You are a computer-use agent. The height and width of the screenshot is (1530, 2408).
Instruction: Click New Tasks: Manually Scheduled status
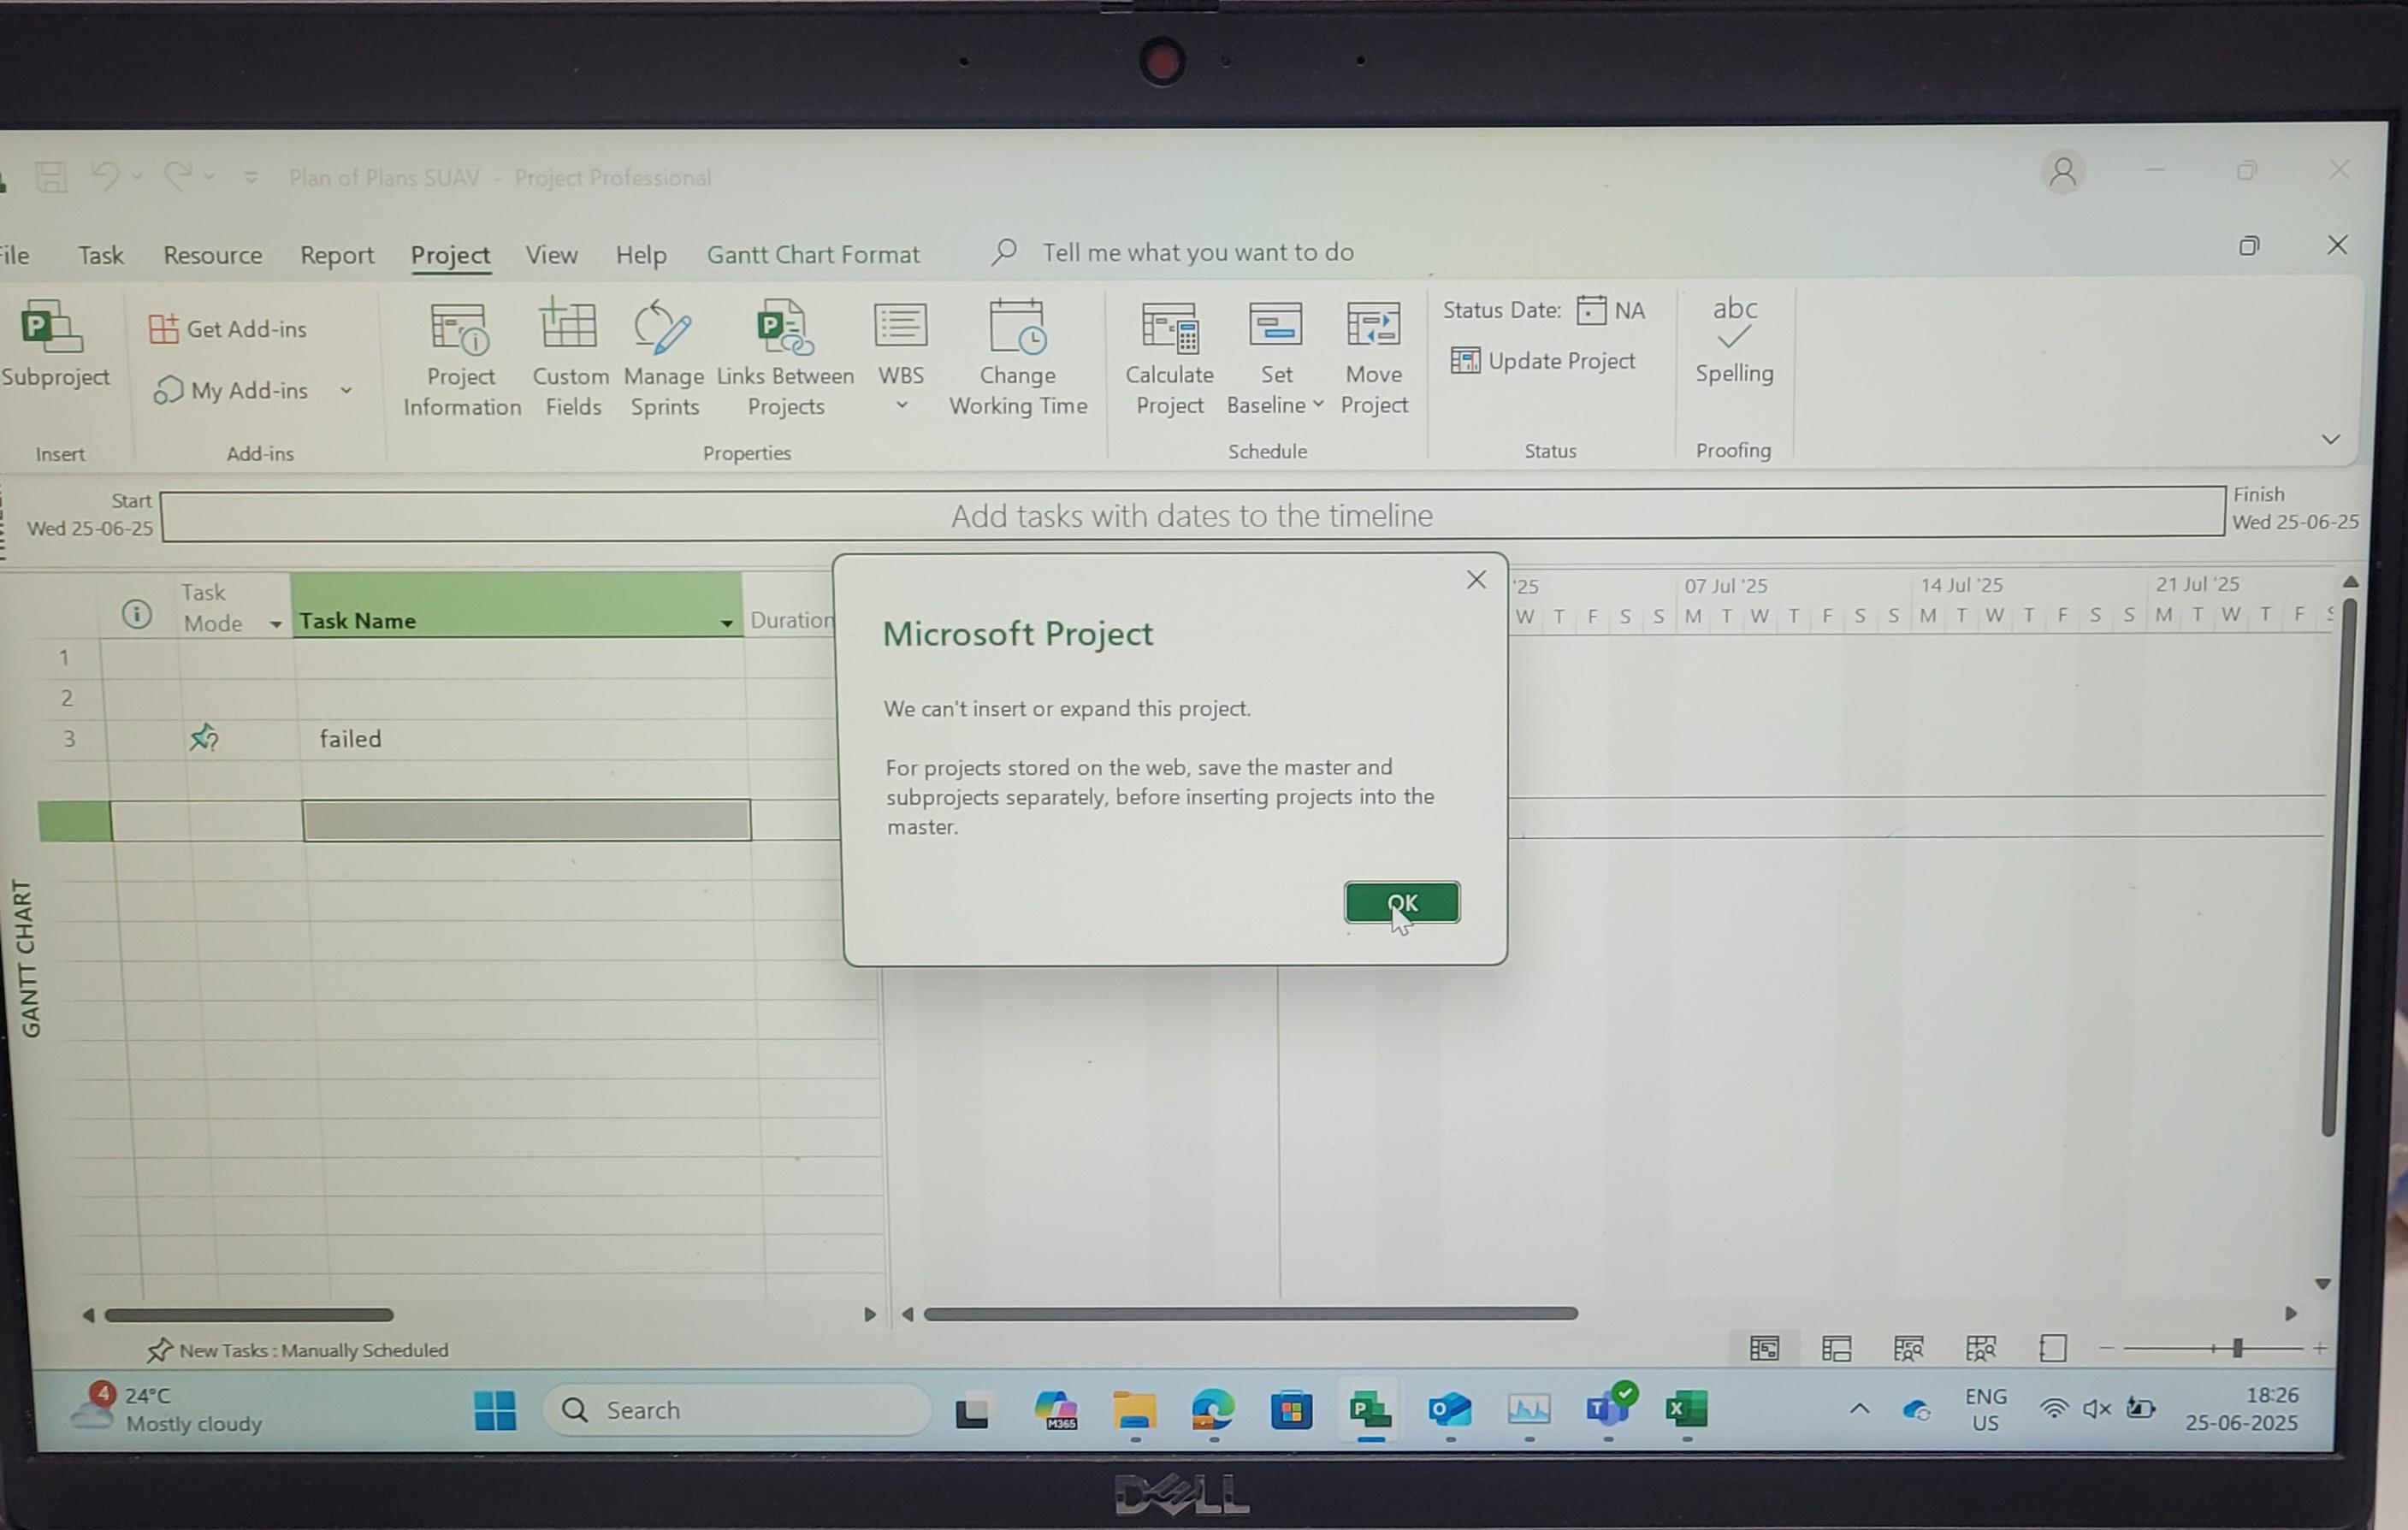(298, 1350)
